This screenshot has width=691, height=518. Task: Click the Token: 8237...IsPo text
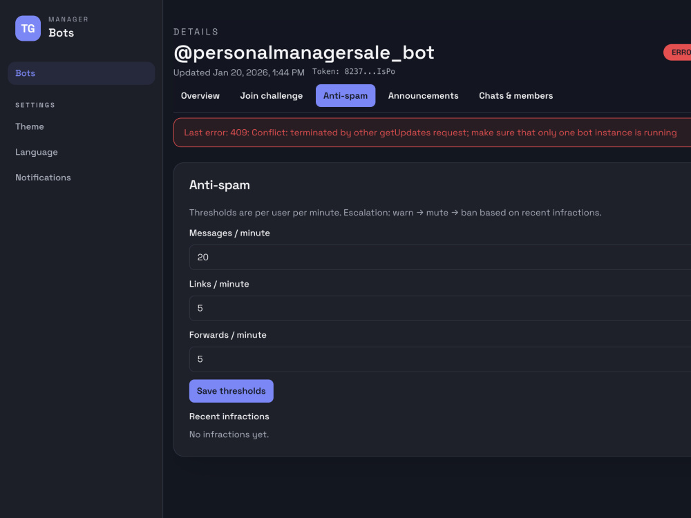(x=353, y=71)
